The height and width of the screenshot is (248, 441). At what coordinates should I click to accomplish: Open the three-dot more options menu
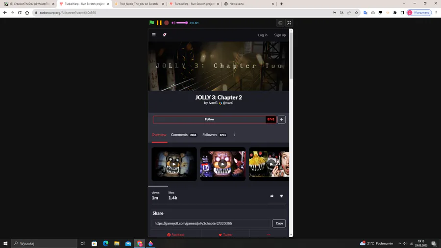235,134
